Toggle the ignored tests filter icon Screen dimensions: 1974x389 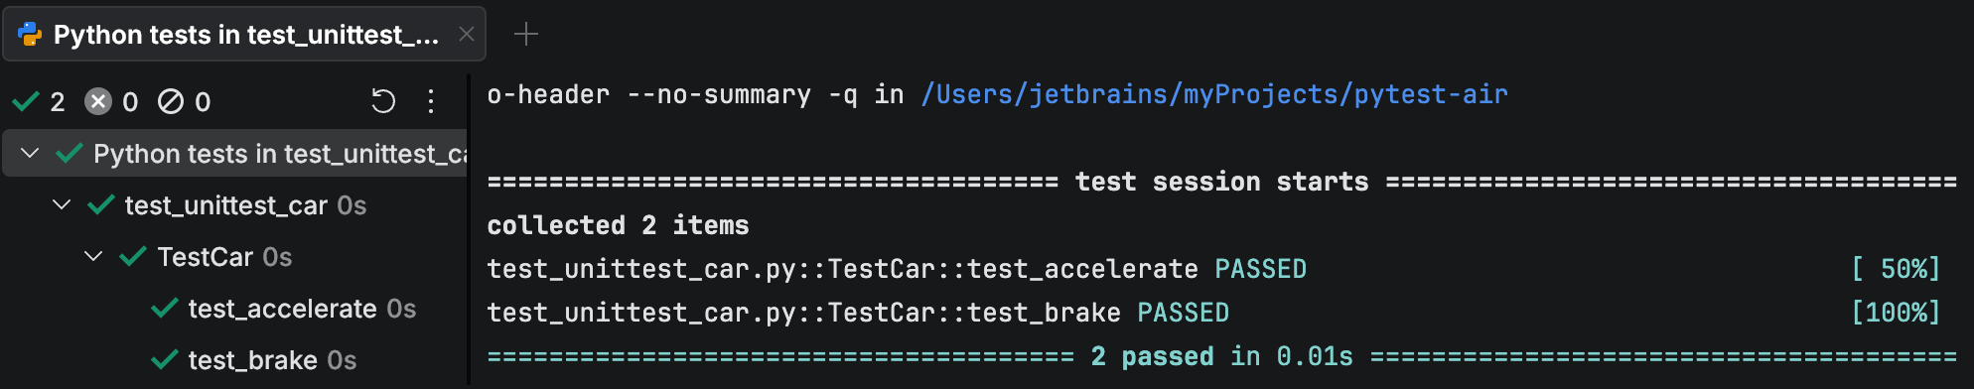pyautogui.click(x=171, y=101)
